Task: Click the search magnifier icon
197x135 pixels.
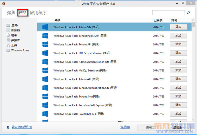Action: tap(188, 13)
